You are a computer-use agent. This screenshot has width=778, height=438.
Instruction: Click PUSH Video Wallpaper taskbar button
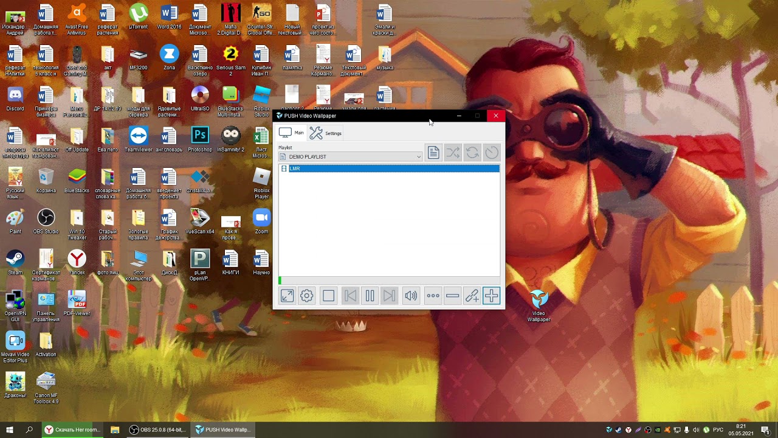coord(222,429)
